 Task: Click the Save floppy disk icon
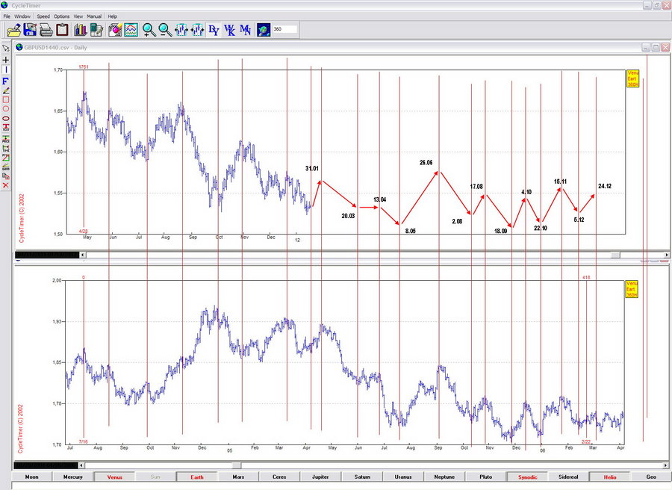(x=30, y=30)
